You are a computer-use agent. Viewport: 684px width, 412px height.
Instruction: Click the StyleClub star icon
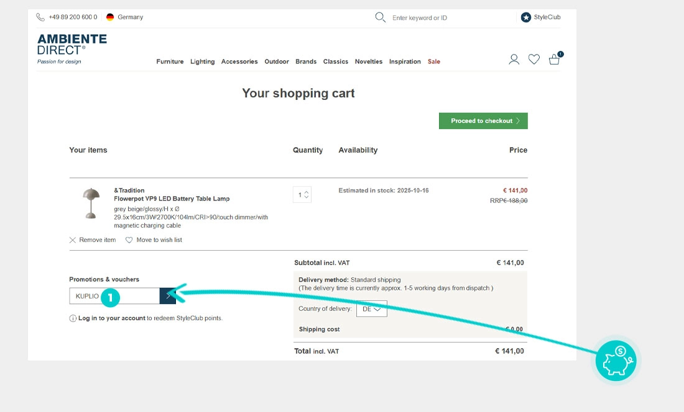click(526, 17)
